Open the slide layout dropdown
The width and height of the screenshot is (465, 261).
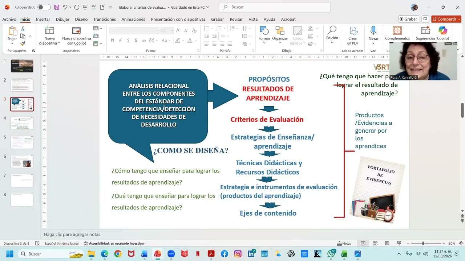click(x=98, y=28)
